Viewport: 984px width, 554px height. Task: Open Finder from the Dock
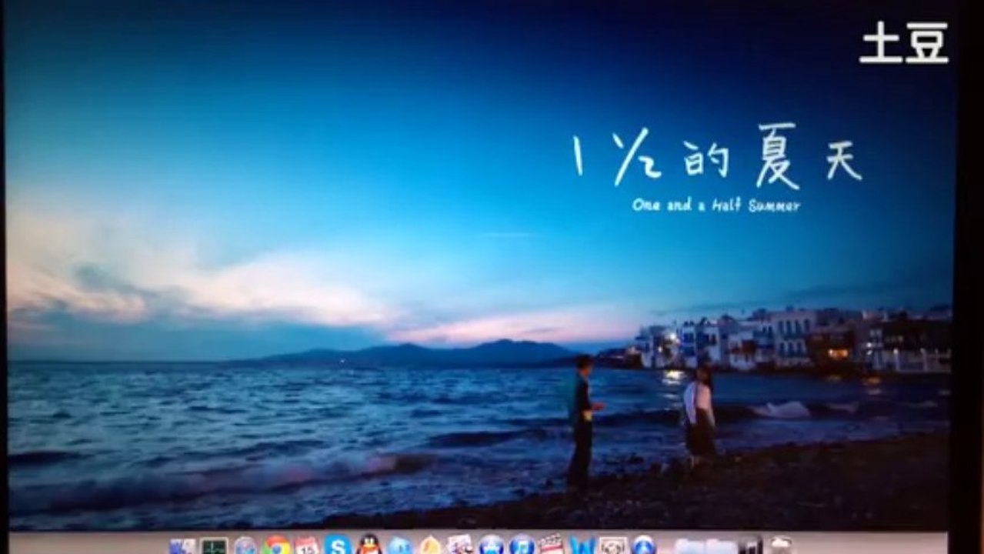[x=182, y=546]
